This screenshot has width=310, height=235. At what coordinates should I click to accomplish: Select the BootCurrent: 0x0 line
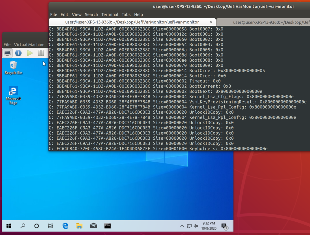(140, 86)
